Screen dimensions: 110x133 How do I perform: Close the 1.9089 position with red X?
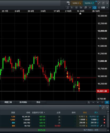pos(104,120)
